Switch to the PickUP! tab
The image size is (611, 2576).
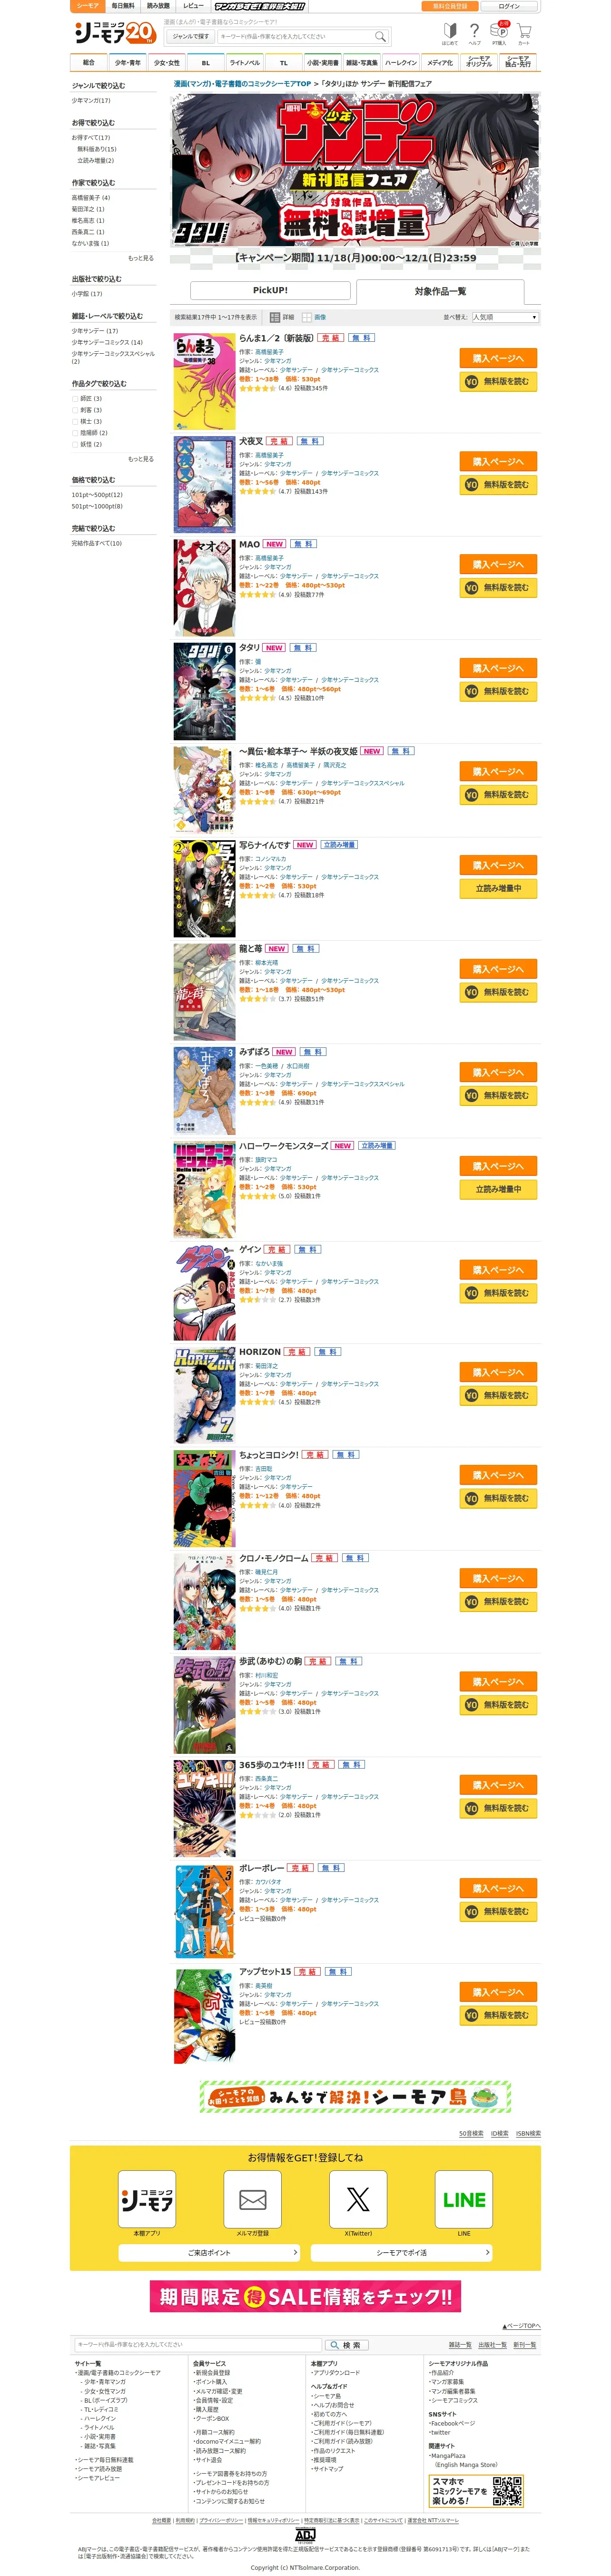[270, 290]
